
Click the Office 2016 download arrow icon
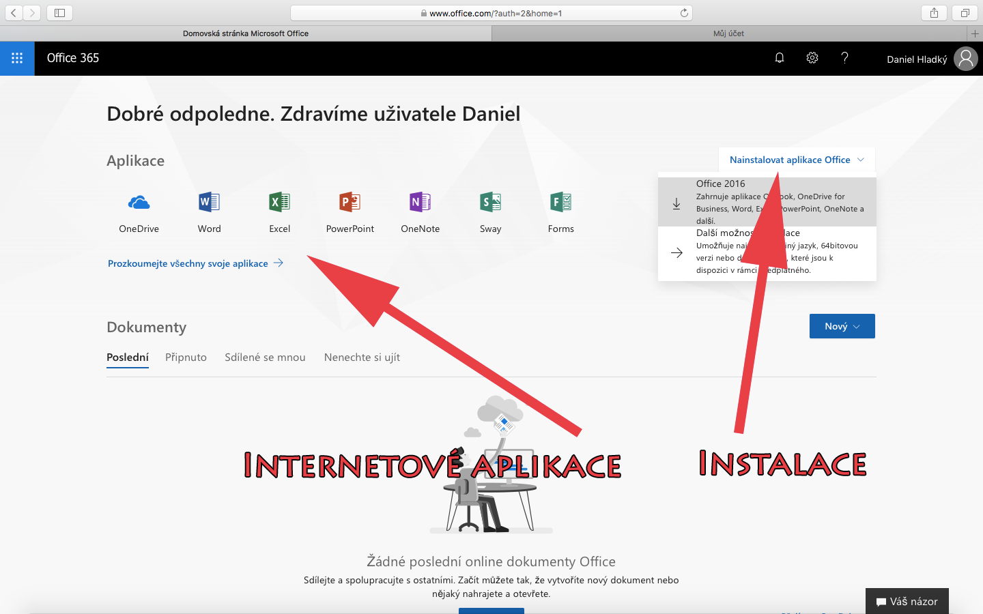[x=676, y=203]
